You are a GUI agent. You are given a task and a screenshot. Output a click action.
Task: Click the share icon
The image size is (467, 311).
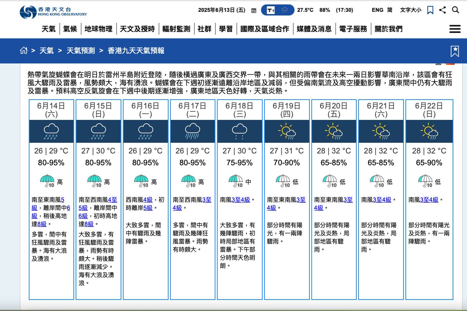tap(443, 10)
